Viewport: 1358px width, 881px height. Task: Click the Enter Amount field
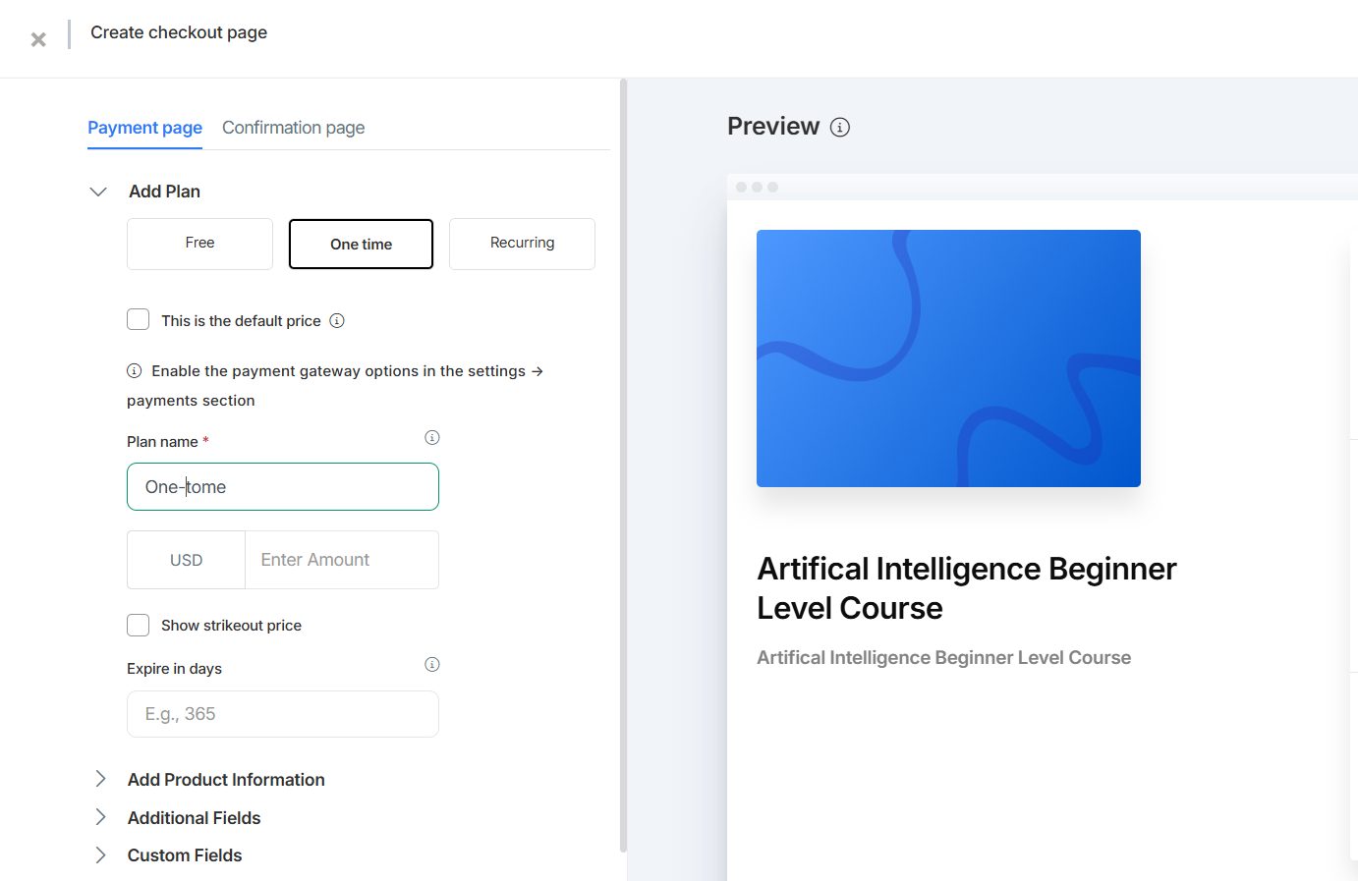[341, 559]
